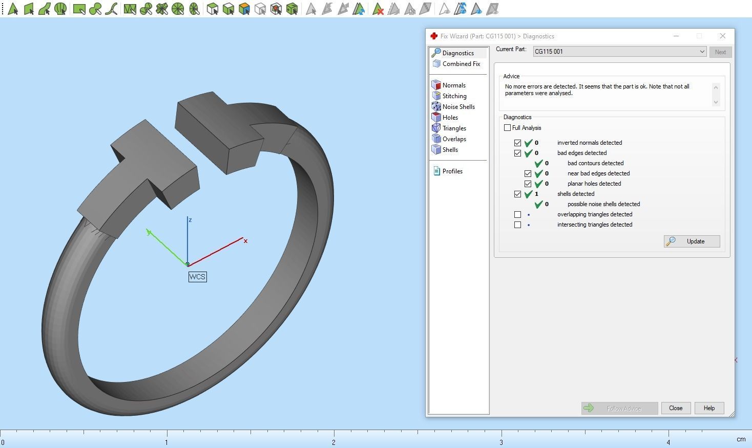Click the orange and blue cube icon

click(x=244, y=9)
